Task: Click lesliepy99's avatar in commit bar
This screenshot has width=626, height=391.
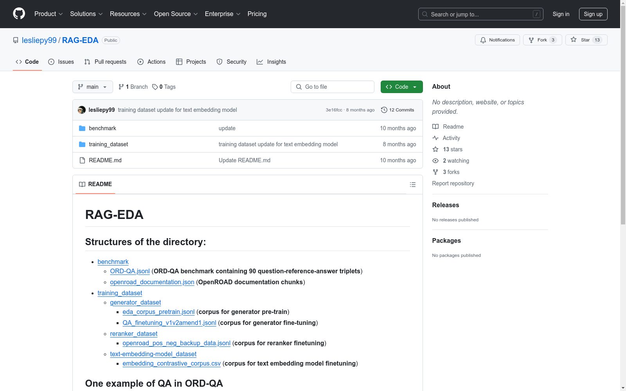Action: tap(82, 110)
